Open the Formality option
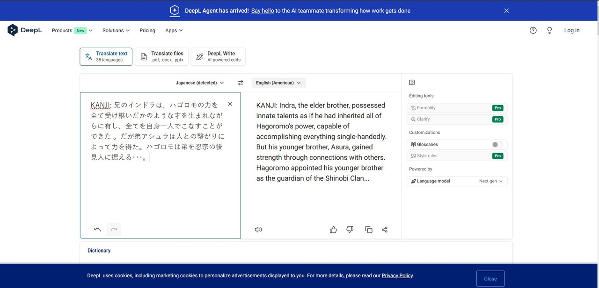599x288 pixels. 457,108
